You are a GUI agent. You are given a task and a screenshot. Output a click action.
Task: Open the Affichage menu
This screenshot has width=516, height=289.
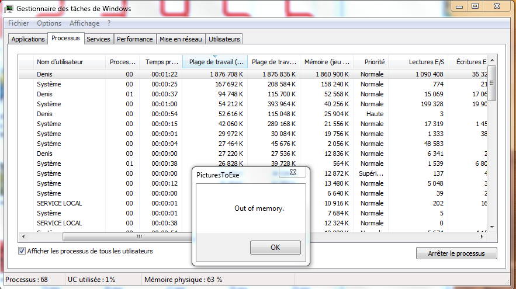click(84, 23)
